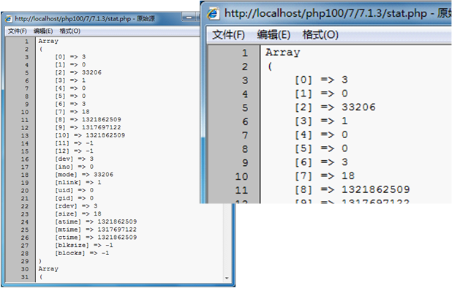The width and height of the screenshot is (452, 288).
Task: Click '[blksize] => -1' line
Action: point(84,246)
